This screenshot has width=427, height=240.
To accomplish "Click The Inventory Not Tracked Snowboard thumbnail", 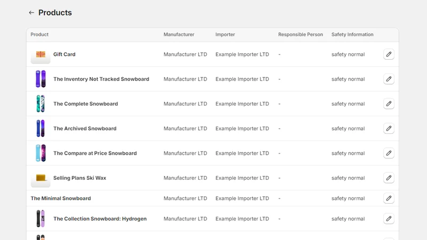I will coord(41,79).
